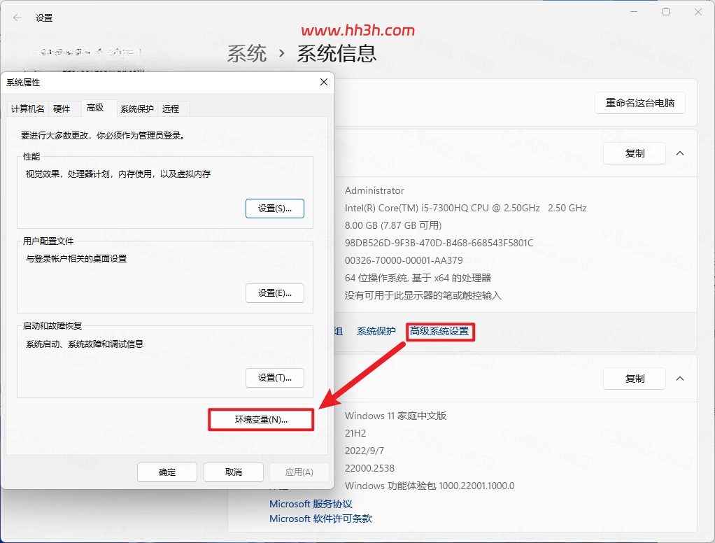
Task: Copy device specifications with upper 复制
Action: tap(635, 153)
